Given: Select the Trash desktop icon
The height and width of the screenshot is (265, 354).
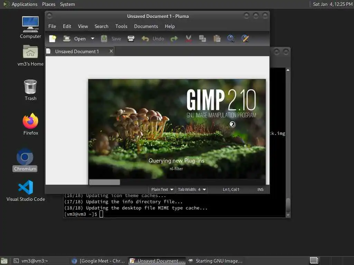Looking at the screenshot, I should 30,90.
